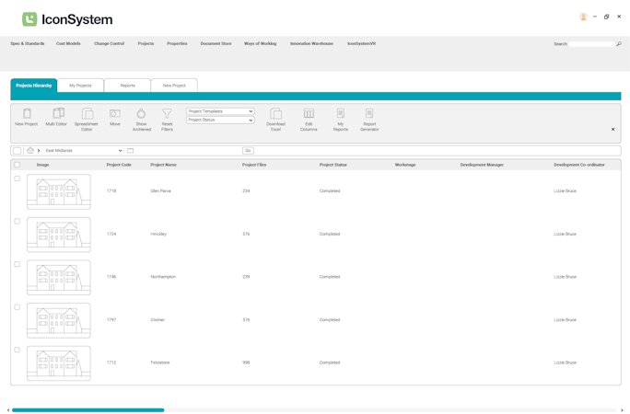Click the folder icon beside East Midlands
The height and width of the screenshot is (414, 630).
pos(130,151)
